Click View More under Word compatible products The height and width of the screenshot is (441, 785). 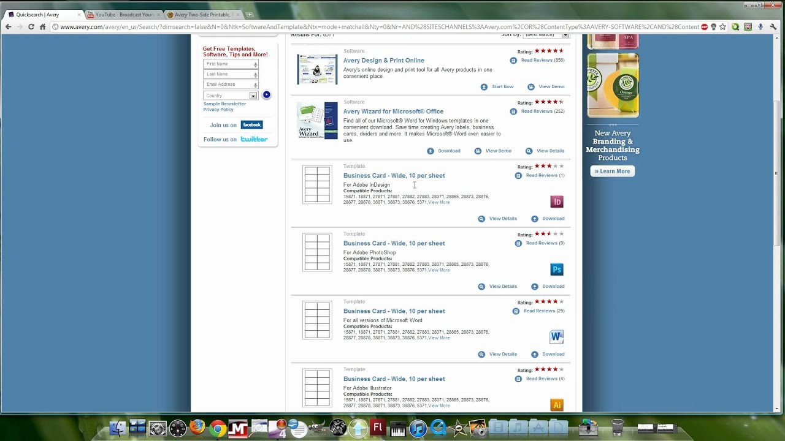[x=439, y=338]
